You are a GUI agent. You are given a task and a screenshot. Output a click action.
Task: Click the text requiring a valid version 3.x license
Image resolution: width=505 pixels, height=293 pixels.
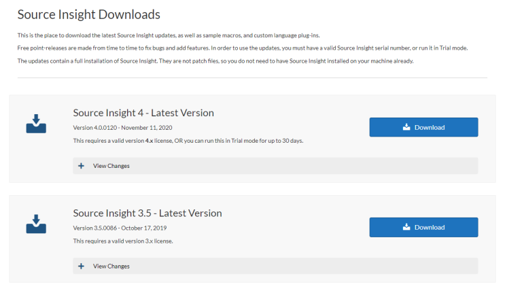pyautogui.click(x=123, y=241)
